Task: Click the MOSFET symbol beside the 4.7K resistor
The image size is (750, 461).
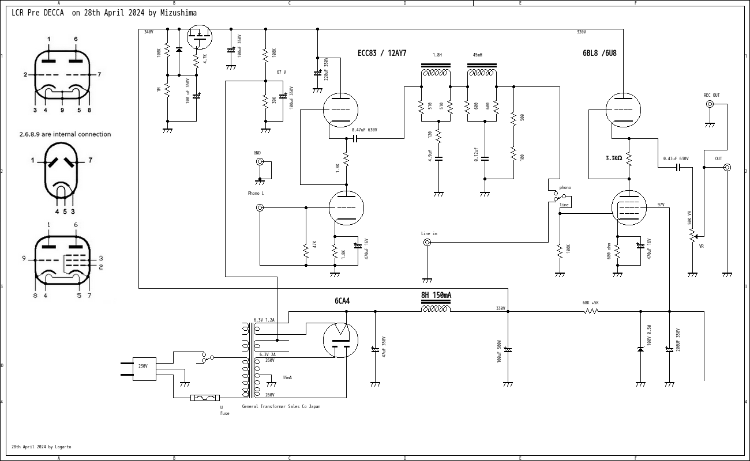Action: [x=200, y=37]
